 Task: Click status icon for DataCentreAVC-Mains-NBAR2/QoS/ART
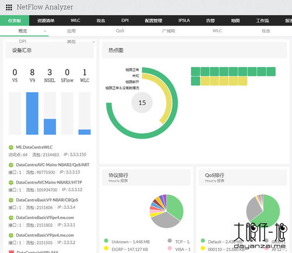pos(11,165)
